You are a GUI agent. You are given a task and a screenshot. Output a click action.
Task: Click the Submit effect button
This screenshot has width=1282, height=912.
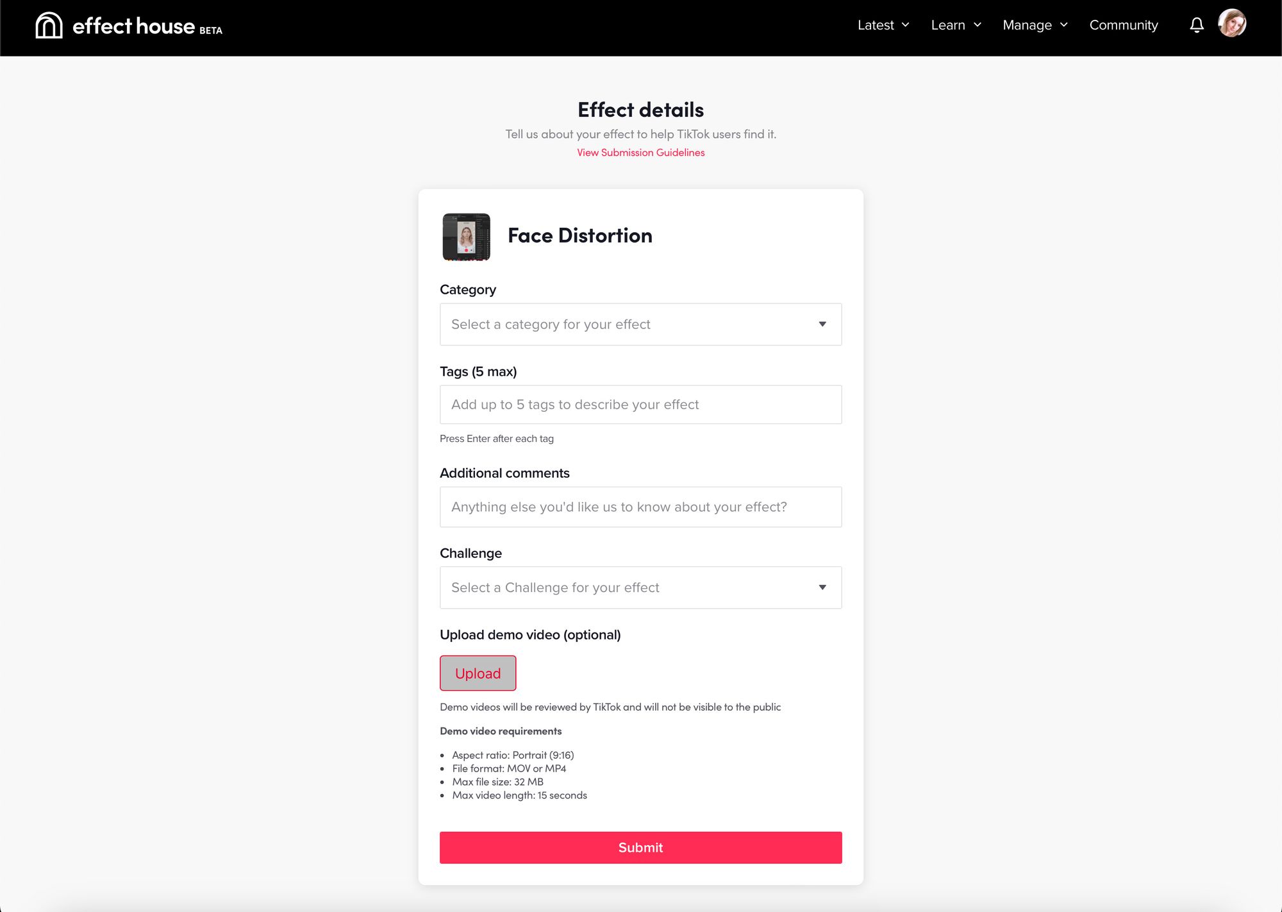click(641, 846)
